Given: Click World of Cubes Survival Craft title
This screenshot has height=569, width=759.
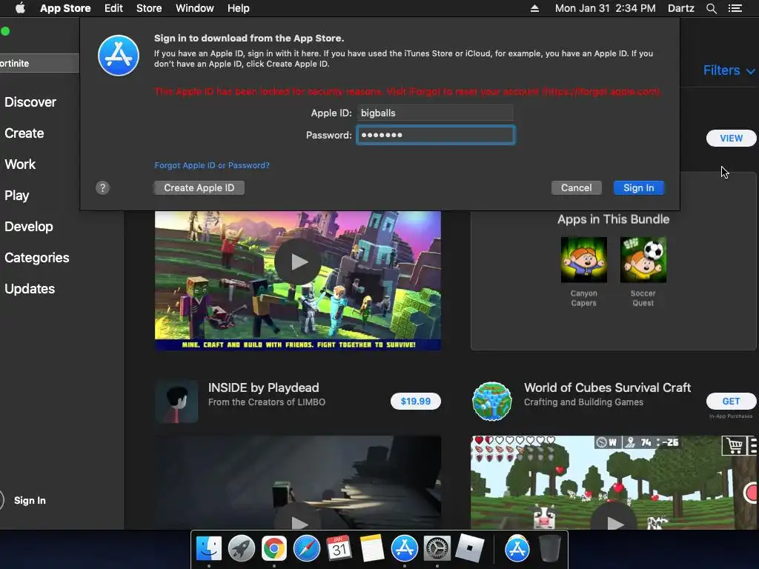Looking at the screenshot, I should 608,387.
